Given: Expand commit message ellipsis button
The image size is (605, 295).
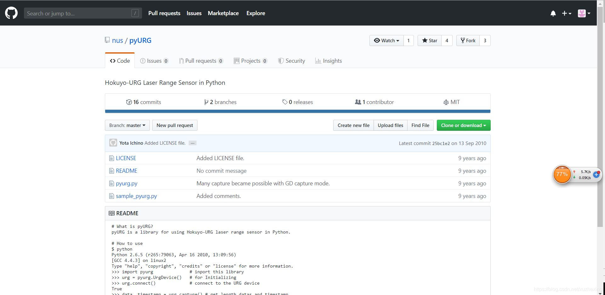Looking at the screenshot, I should (192, 143).
